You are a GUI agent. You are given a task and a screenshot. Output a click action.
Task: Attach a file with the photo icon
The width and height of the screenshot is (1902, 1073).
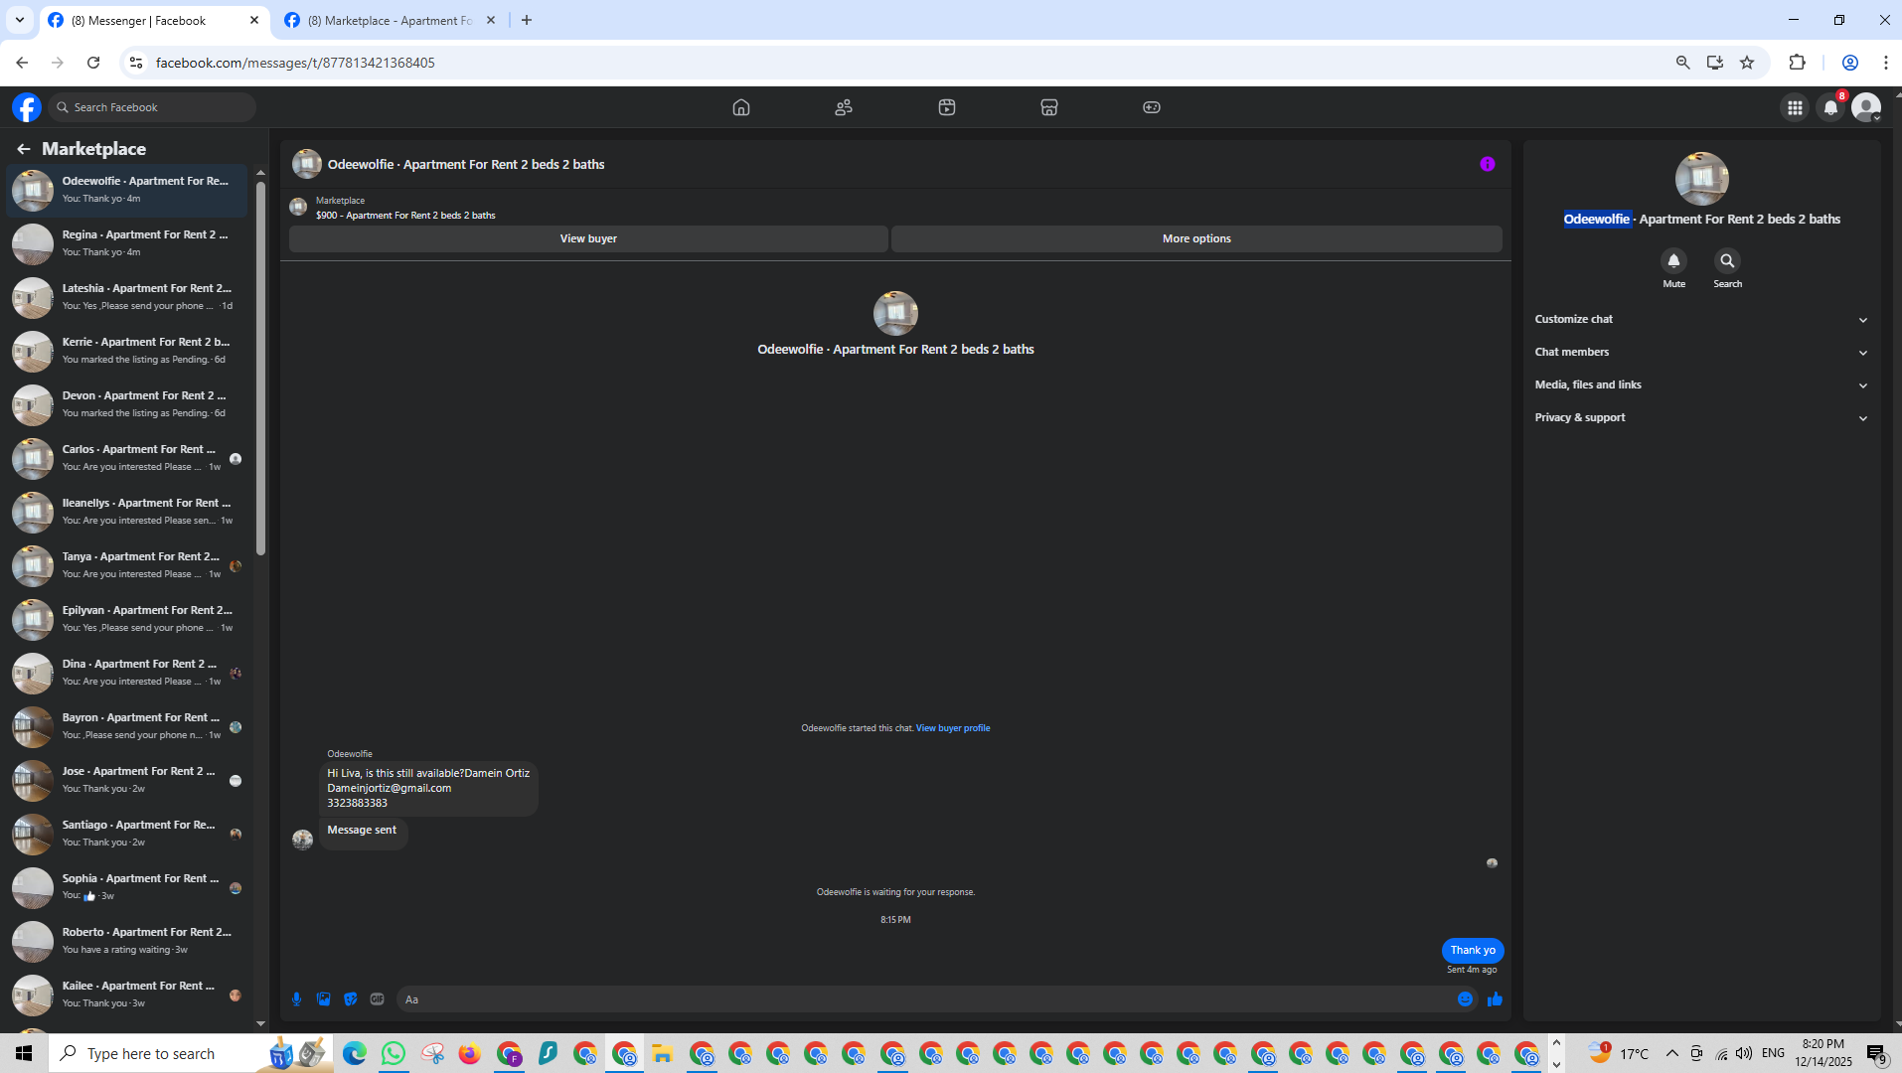[324, 999]
